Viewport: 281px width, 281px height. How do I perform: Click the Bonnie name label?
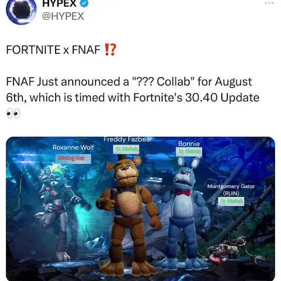tap(189, 144)
